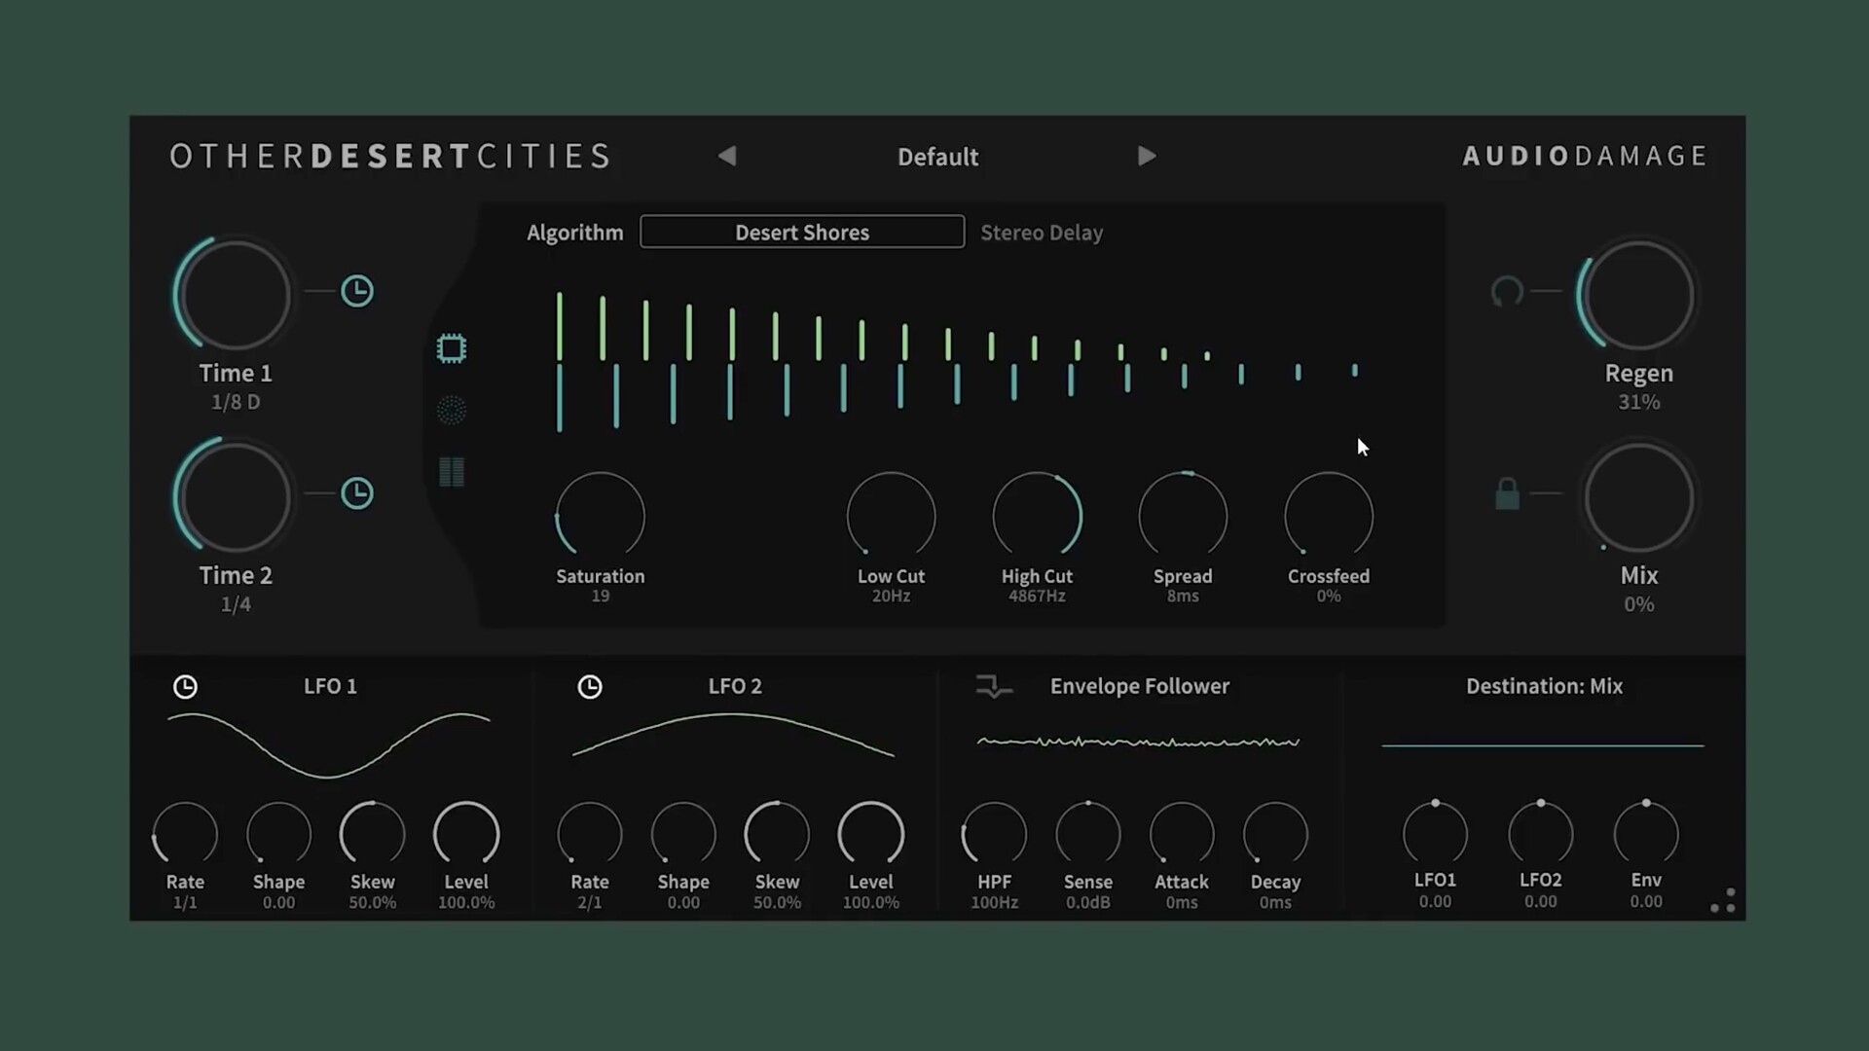Click the Envelope Follower waveform display

click(x=1138, y=743)
